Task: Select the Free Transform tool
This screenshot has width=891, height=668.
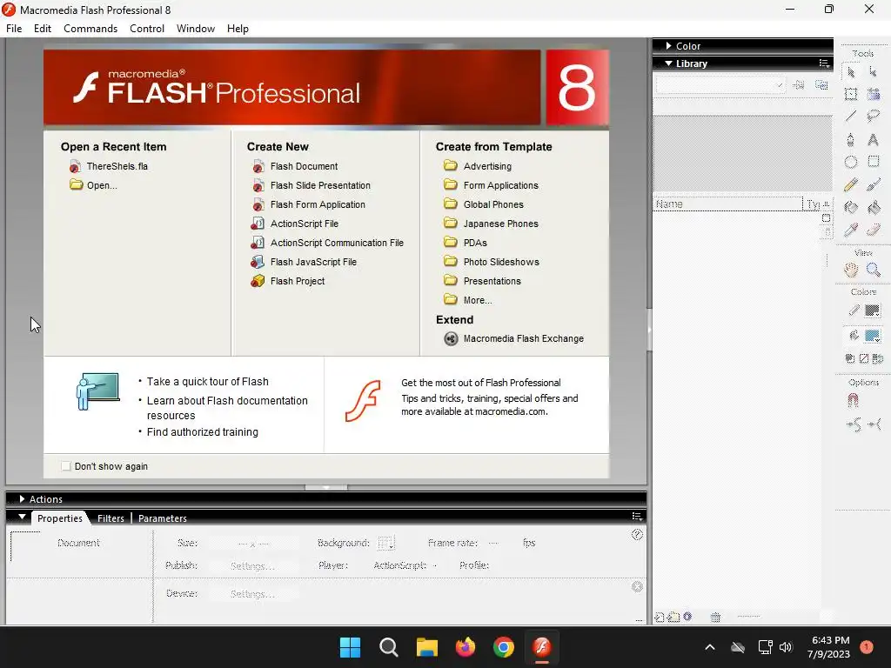Action: [851, 94]
